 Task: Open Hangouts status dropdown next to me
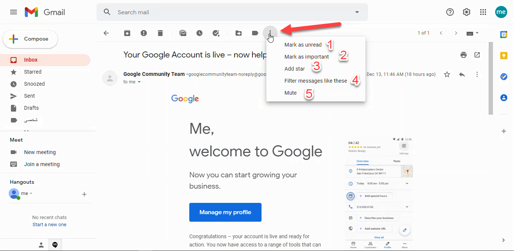(x=31, y=194)
